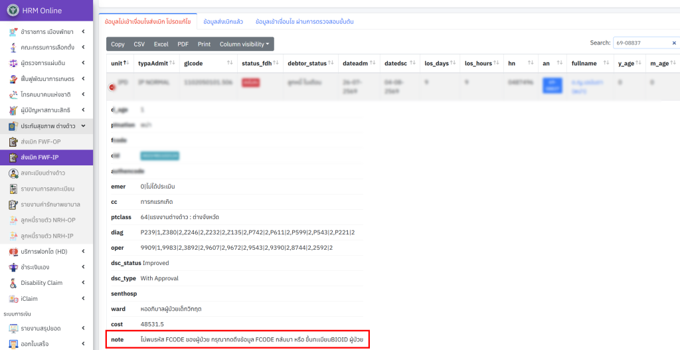Sort by the y_age column header

point(630,63)
